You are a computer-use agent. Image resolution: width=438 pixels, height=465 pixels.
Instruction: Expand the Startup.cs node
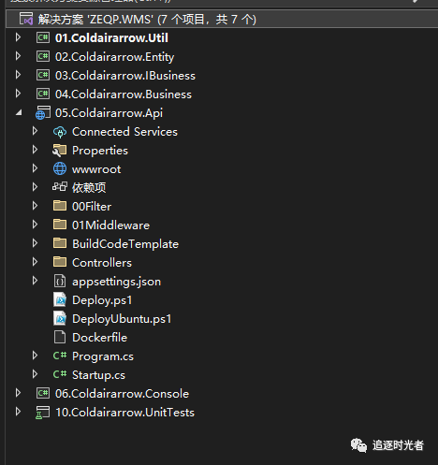click(35, 374)
